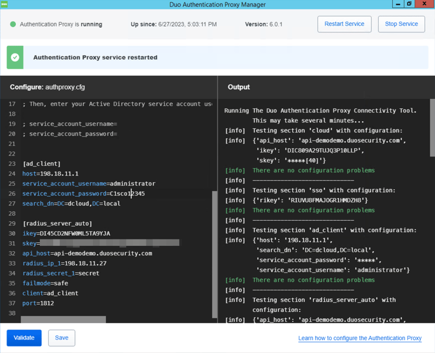
Task: Click the api_host=api-demodemo.duosecurity.com config line
Action: (x=87, y=254)
